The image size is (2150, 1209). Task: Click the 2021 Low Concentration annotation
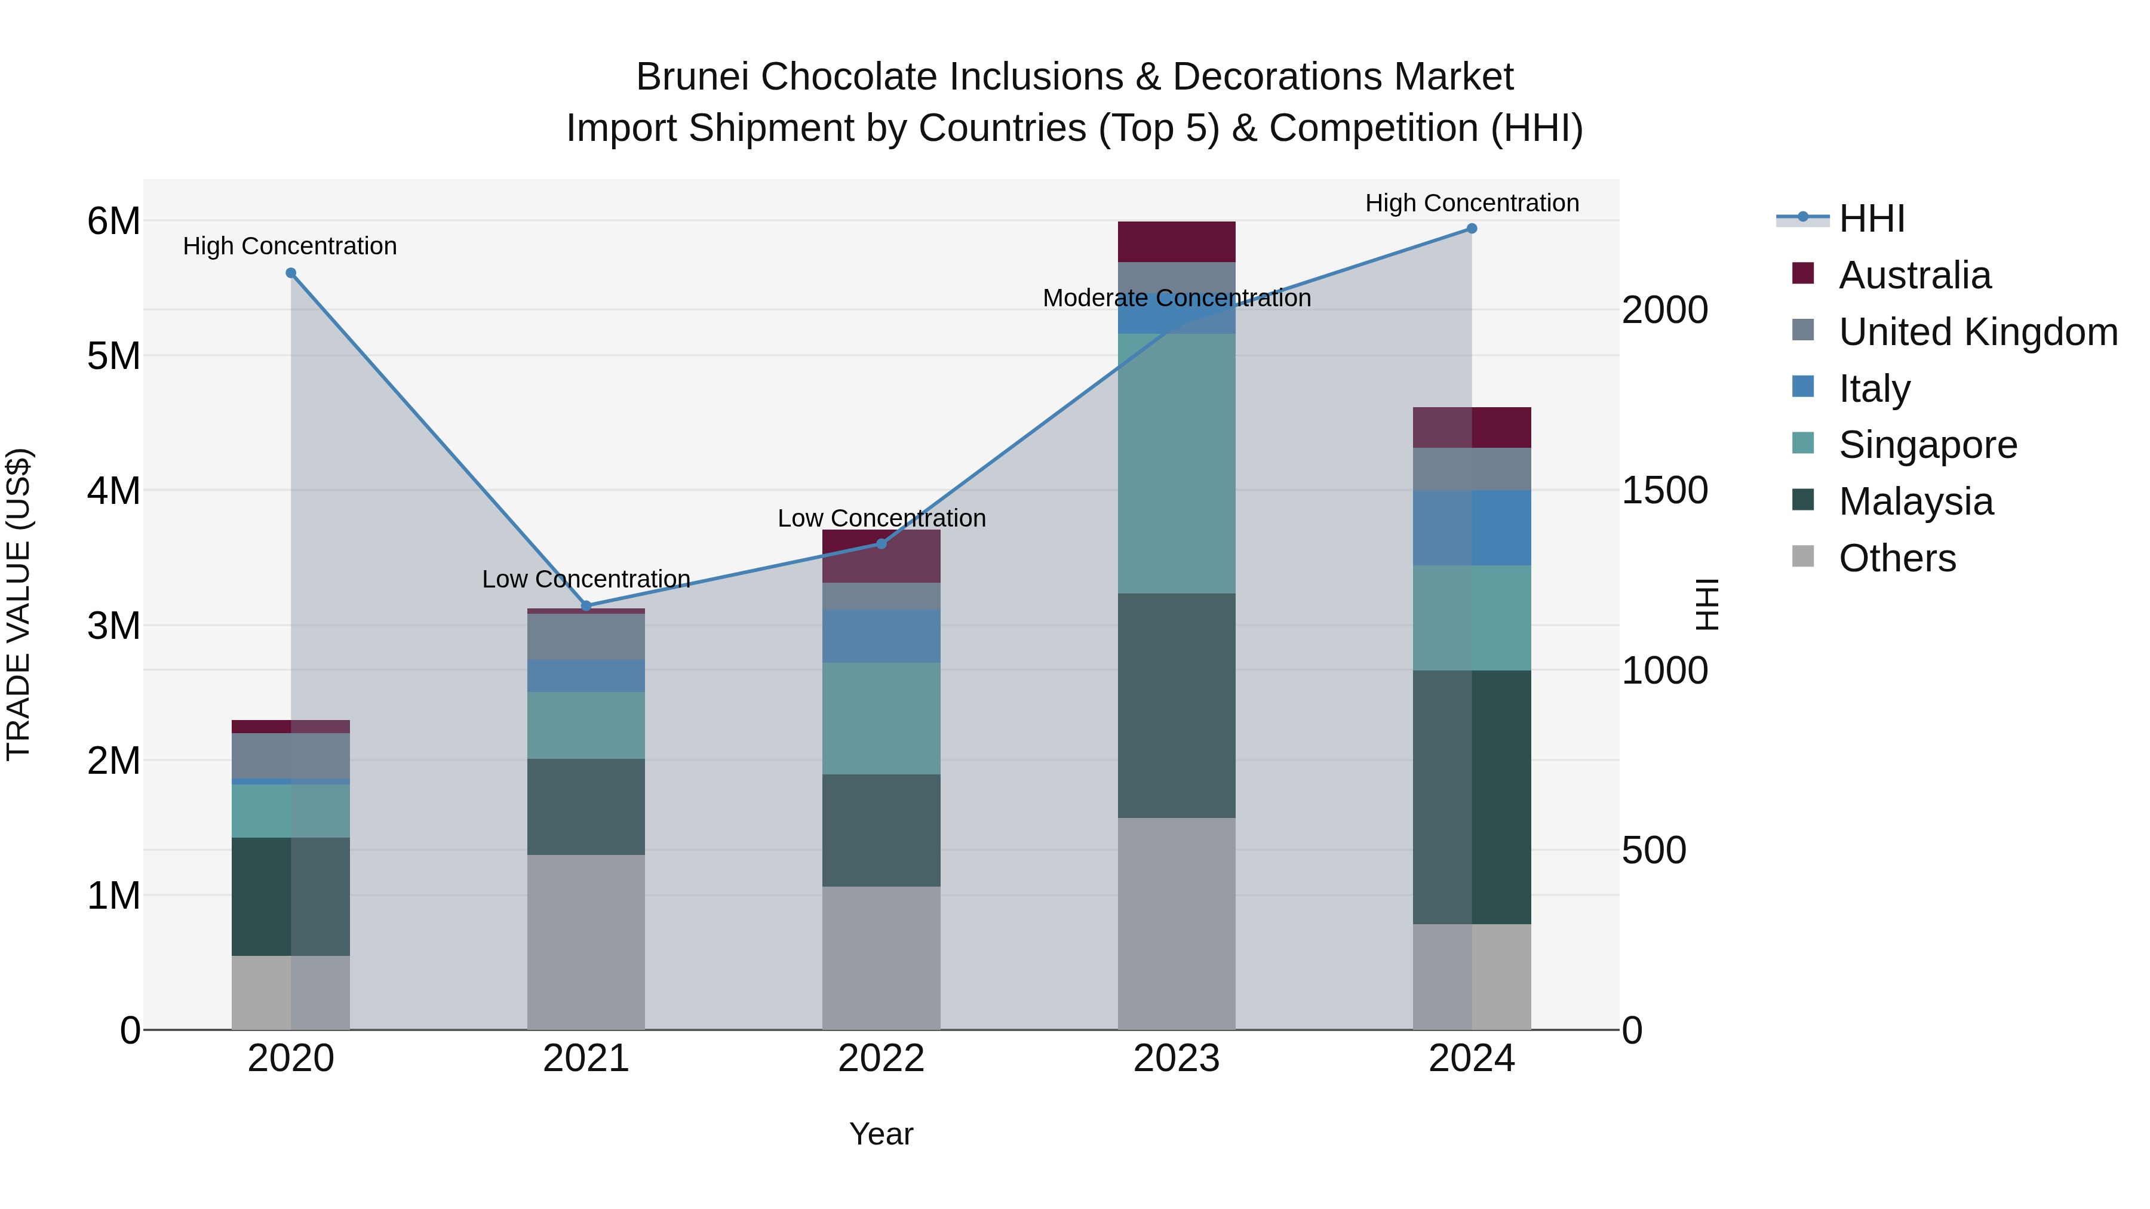pyautogui.click(x=586, y=579)
